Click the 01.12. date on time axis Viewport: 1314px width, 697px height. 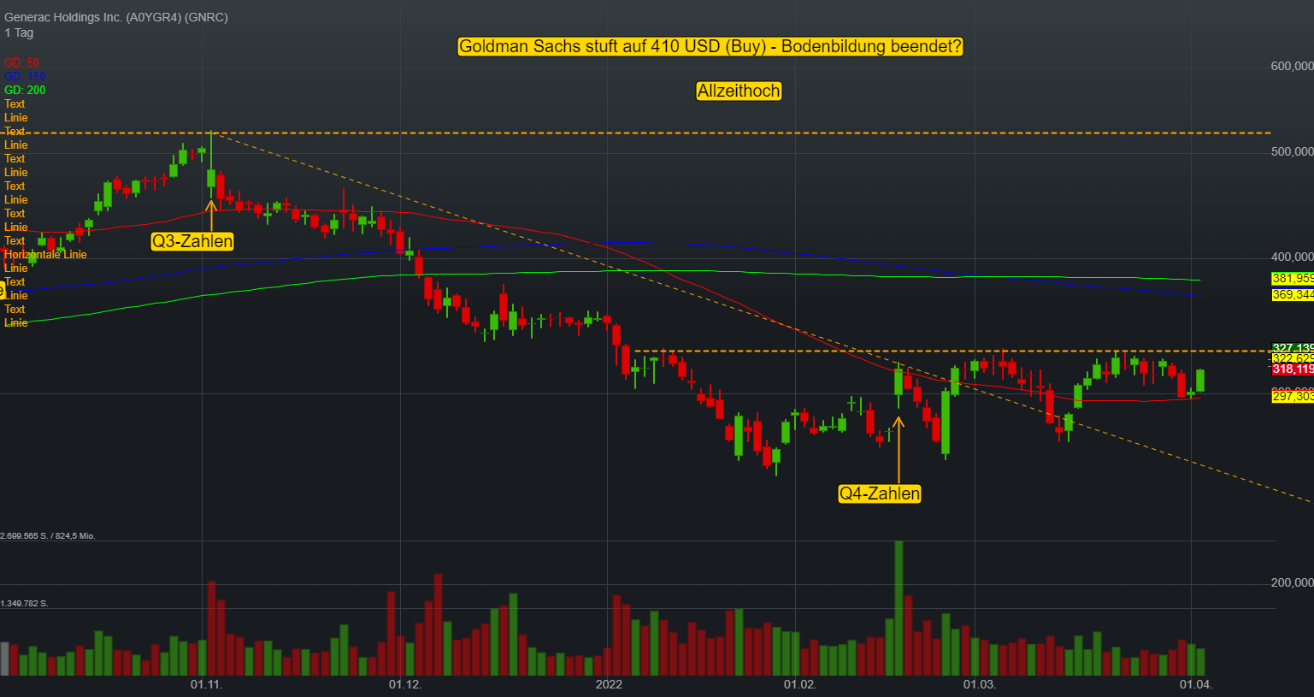(x=405, y=684)
